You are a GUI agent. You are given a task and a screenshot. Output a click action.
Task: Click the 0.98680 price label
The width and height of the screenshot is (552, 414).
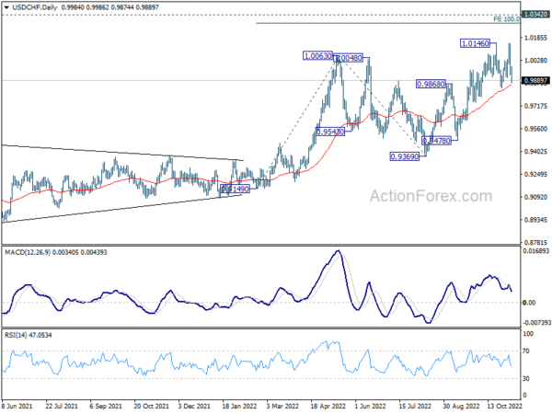pyautogui.click(x=431, y=84)
